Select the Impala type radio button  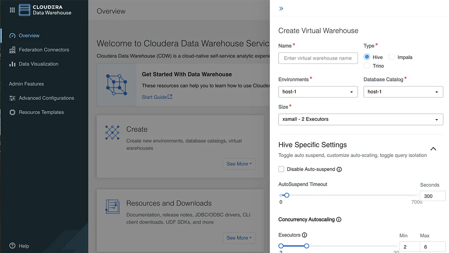391,57
